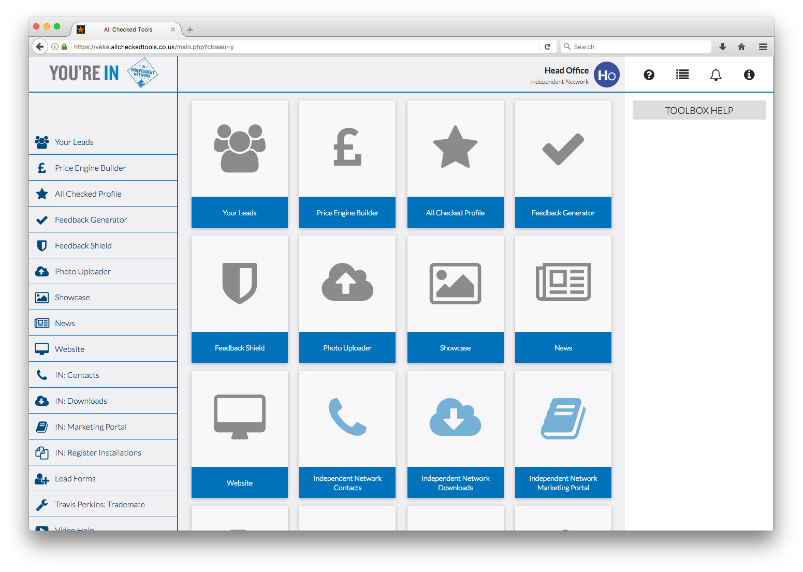The height and width of the screenshot is (572, 803).
Task: Click the Independent Network Marketing Portal tile label
Action: tap(563, 483)
